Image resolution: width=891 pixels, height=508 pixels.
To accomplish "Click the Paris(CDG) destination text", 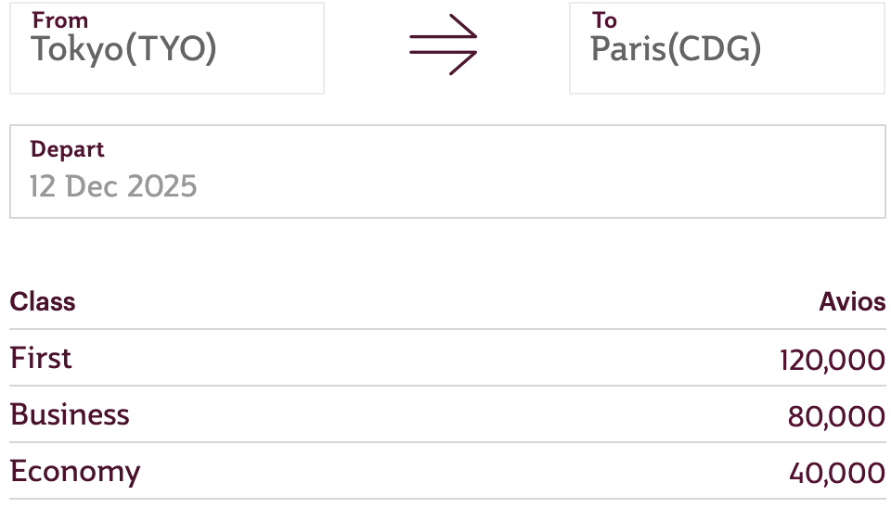I will pyautogui.click(x=676, y=50).
